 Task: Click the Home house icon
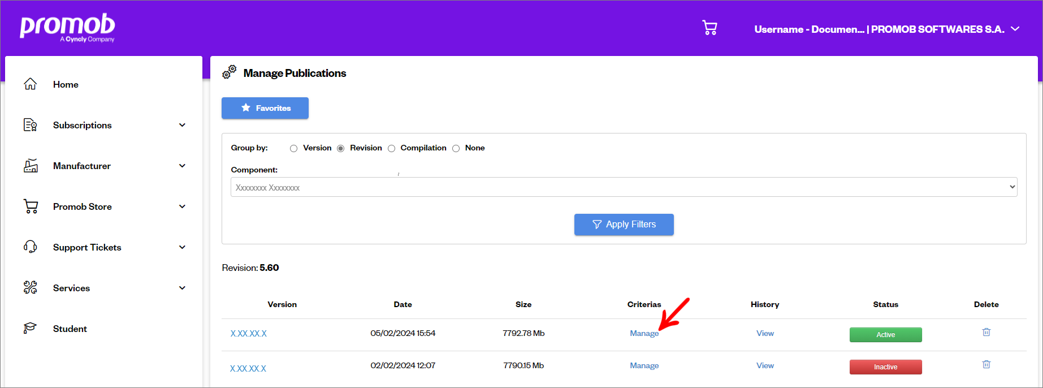pos(31,84)
